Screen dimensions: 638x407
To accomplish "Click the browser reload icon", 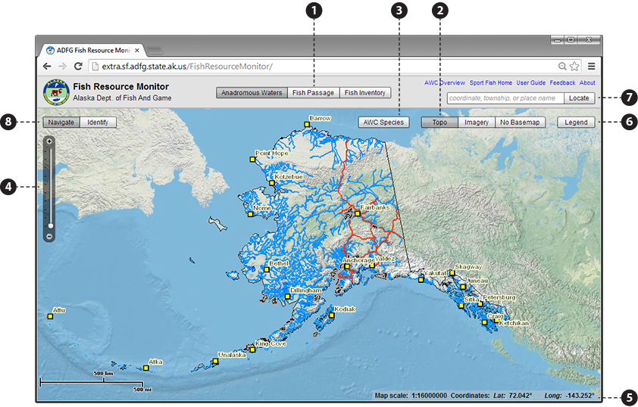I will click(x=78, y=67).
